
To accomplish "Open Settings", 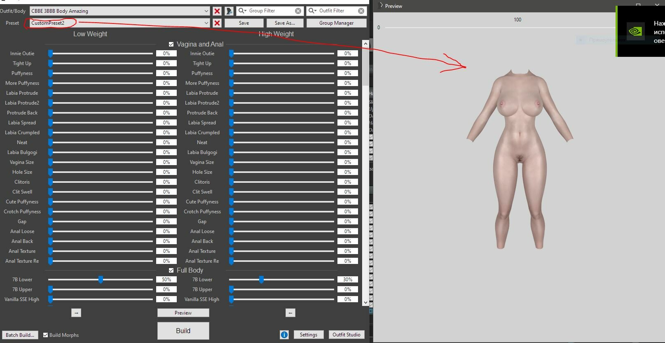I will [309, 335].
